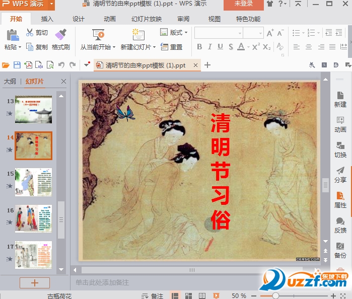This screenshot has height=299, width=352.
Task: Switch to 大纲 outline tab
Action: click(x=10, y=81)
